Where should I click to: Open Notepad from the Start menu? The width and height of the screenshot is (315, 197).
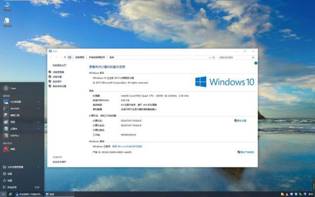coord(14,129)
